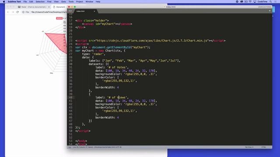This screenshot has width=280, height=157.
Task: Switch to the Radar Chart.js documentation browser tab
Action: [x=34, y=7]
